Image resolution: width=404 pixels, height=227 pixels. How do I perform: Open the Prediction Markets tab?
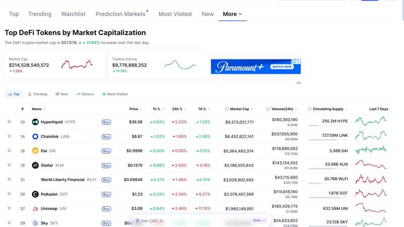click(x=121, y=14)
